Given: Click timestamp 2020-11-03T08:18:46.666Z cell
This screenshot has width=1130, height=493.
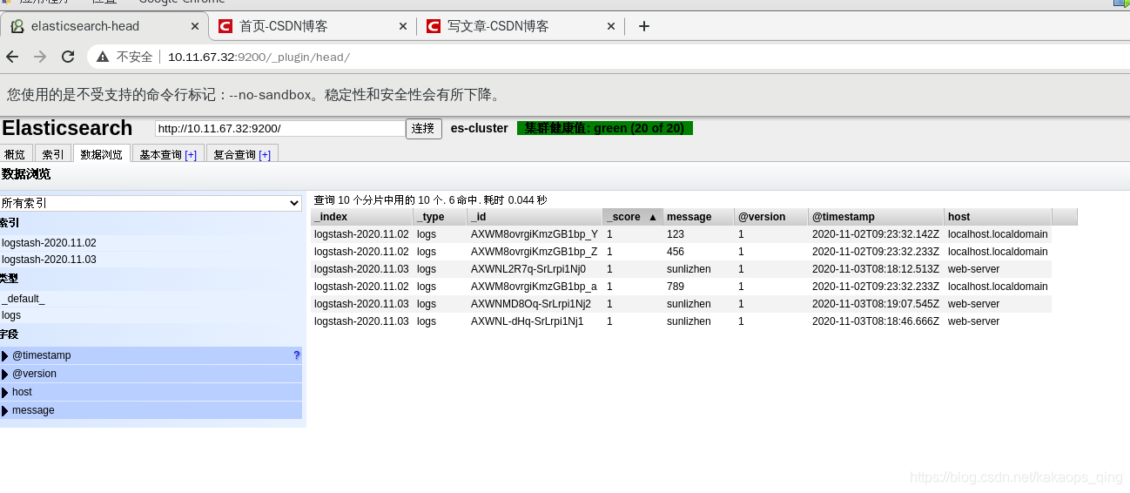Looking at the screenshot, I should click(876, 321).
